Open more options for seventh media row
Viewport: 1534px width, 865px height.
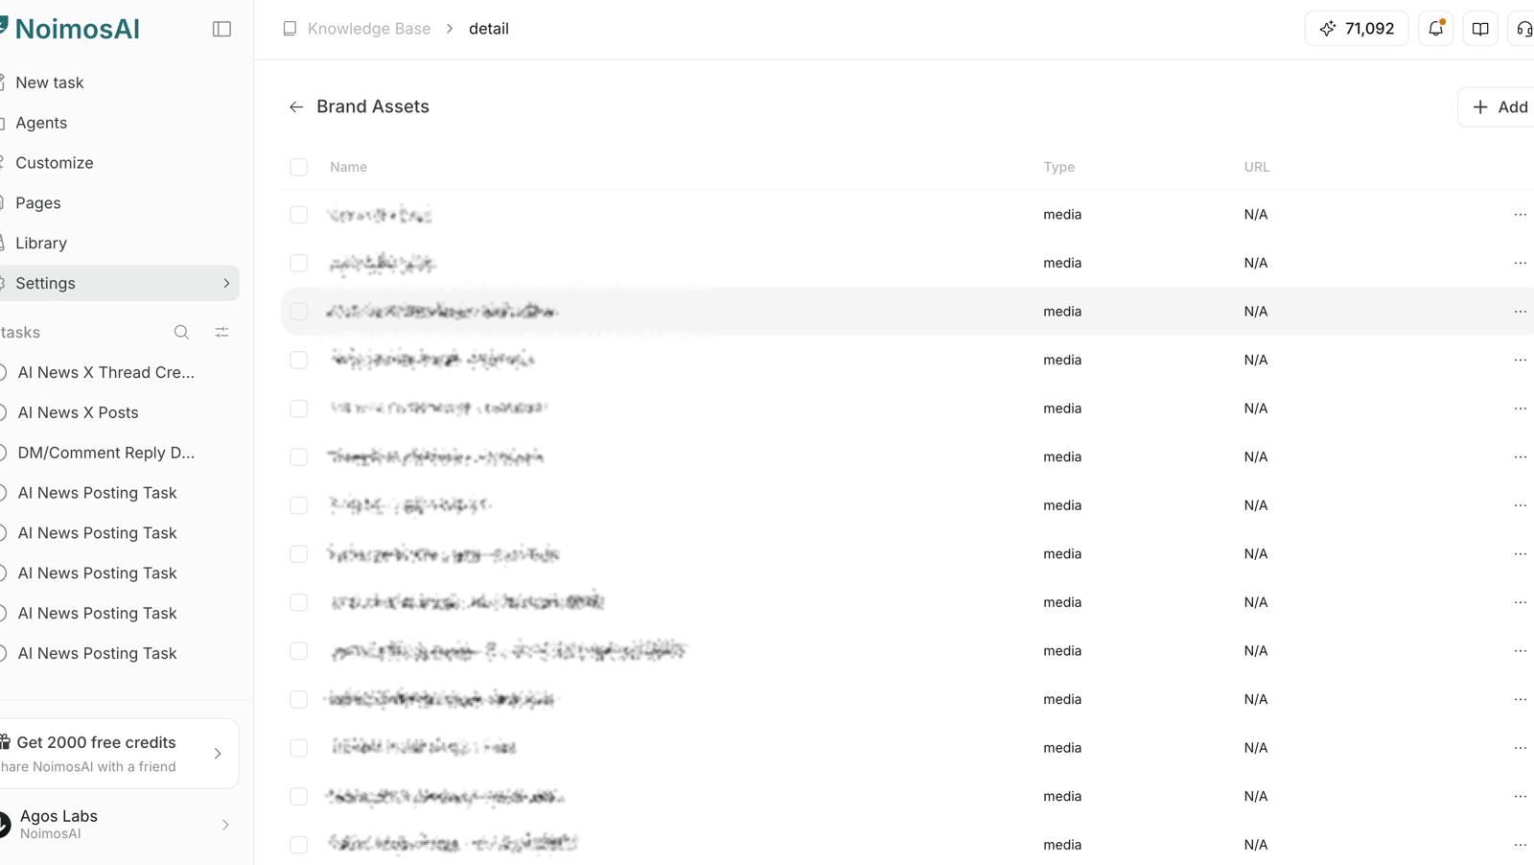click(x=1521, y=505)
